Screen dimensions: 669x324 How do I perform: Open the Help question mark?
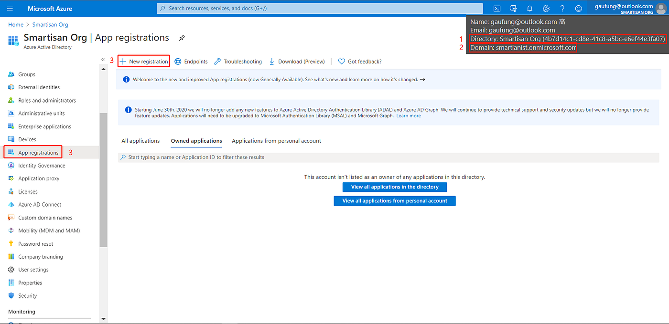[x=562, y=9]
